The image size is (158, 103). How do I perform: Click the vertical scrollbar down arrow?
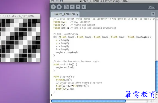(157, 97)
